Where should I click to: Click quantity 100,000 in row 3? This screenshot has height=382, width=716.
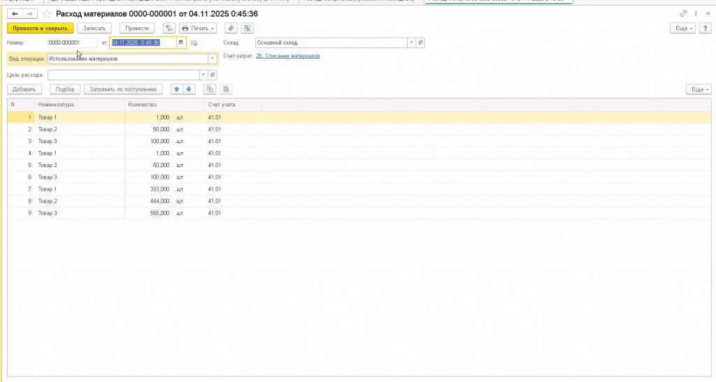point(159,141)
